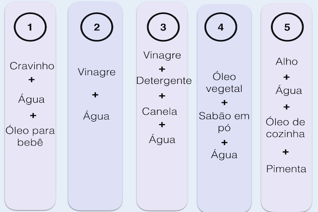Click the circled number 5
318x212 pixels.
[x=287, y=27]
